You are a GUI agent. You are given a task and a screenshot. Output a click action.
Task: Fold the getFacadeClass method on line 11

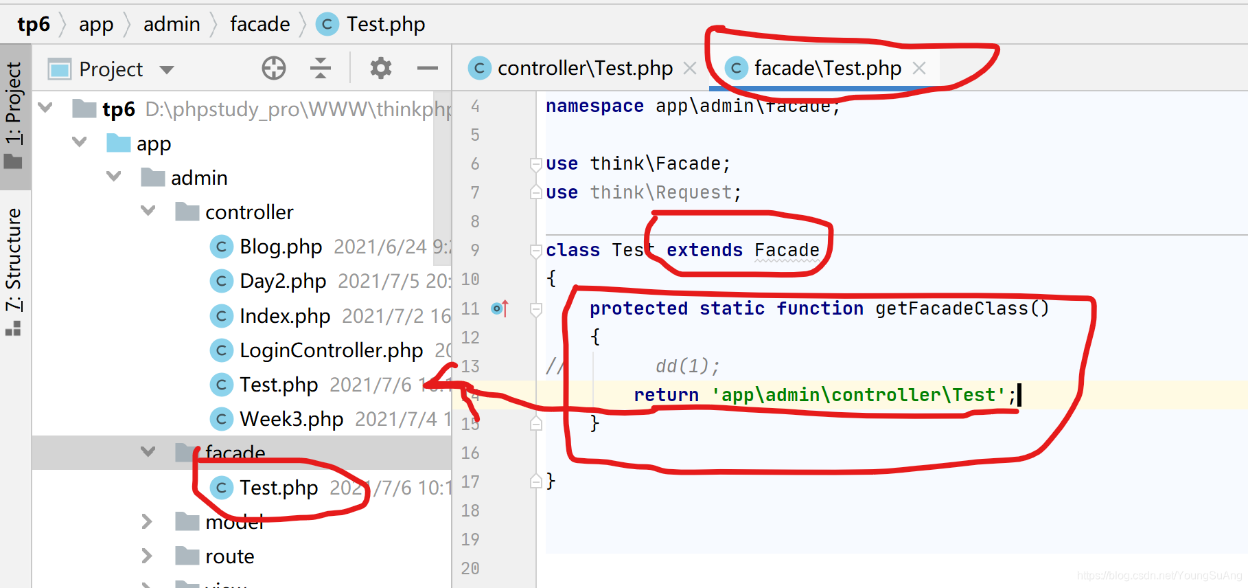[536, 309]
